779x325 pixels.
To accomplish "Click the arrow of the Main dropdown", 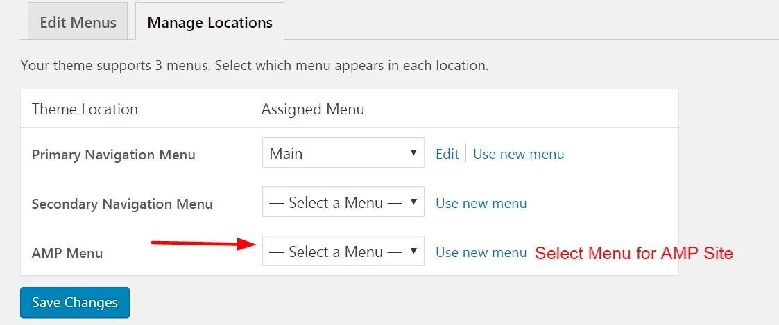I will click(x=413, y=153).
